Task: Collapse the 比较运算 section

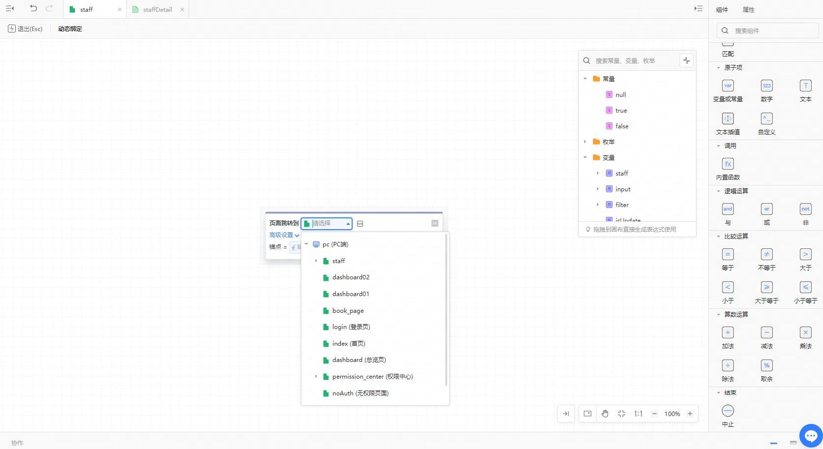Action: (719, 237)
